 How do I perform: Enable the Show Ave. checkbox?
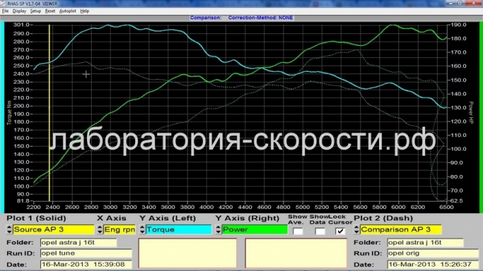[298, 231]
